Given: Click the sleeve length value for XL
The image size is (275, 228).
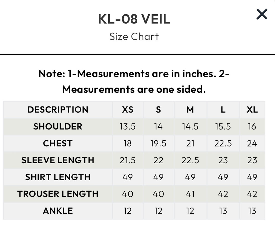Looking at the screenshot, I should (x=252, y=160).
